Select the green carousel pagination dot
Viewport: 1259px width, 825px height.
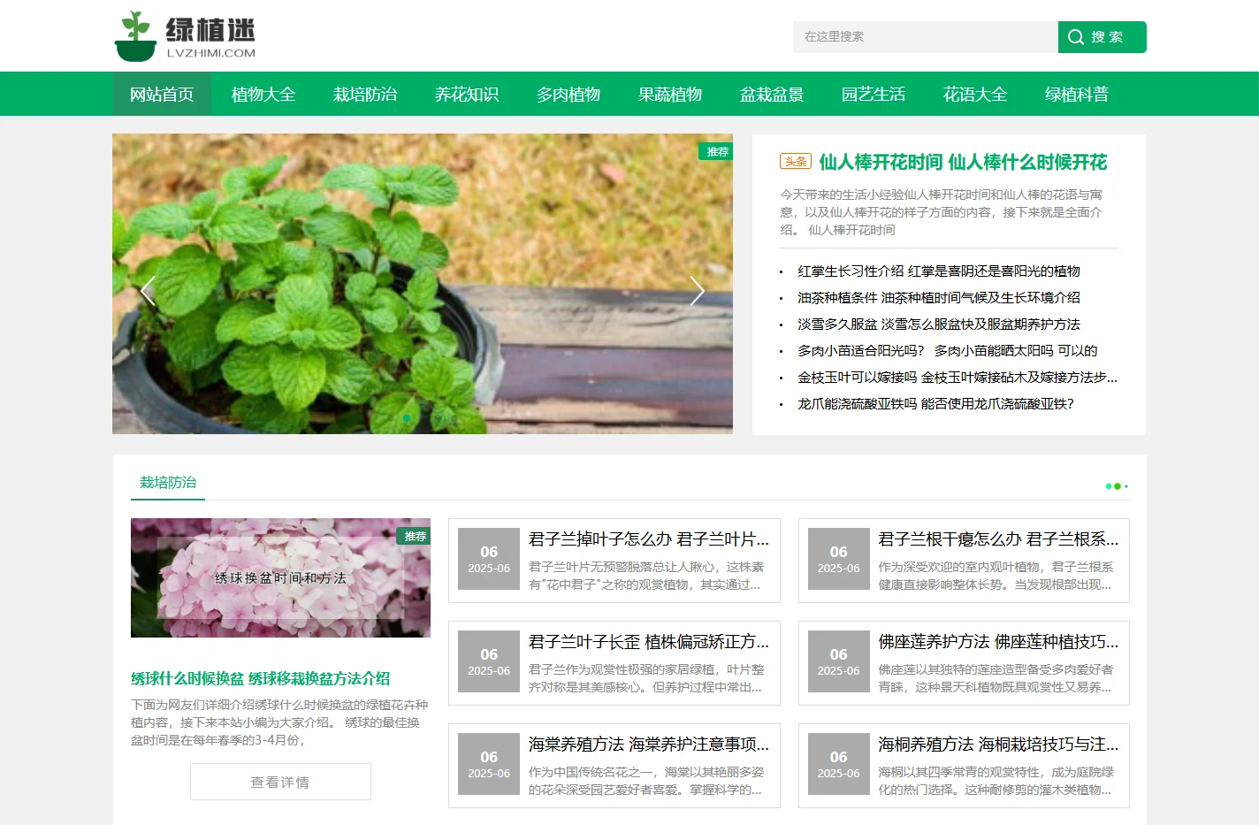[407, 418]
